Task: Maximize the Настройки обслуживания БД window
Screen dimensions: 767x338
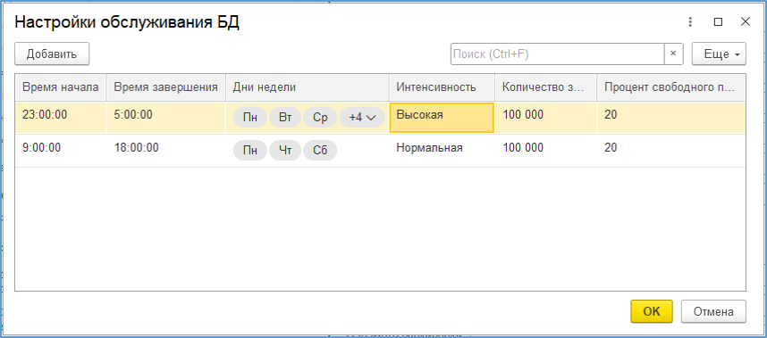Action: (x=718, y=22)
